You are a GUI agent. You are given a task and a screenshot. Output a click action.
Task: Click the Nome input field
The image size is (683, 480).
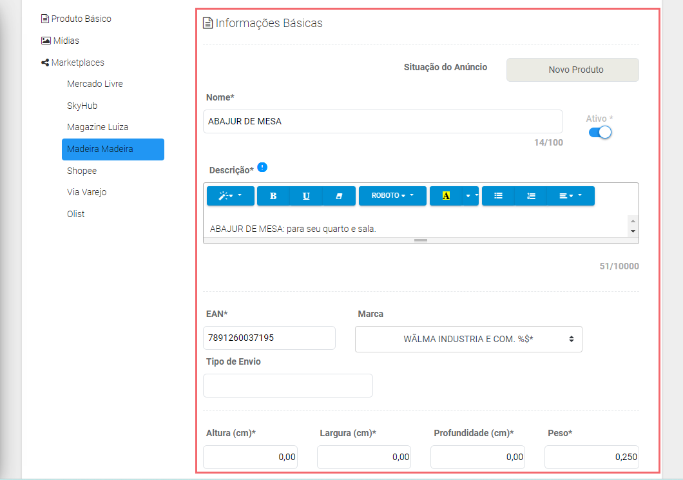383,122
